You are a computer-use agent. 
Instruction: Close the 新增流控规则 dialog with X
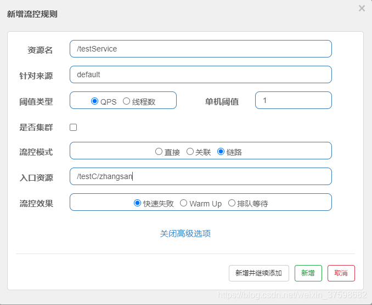(x=362, y=8)
